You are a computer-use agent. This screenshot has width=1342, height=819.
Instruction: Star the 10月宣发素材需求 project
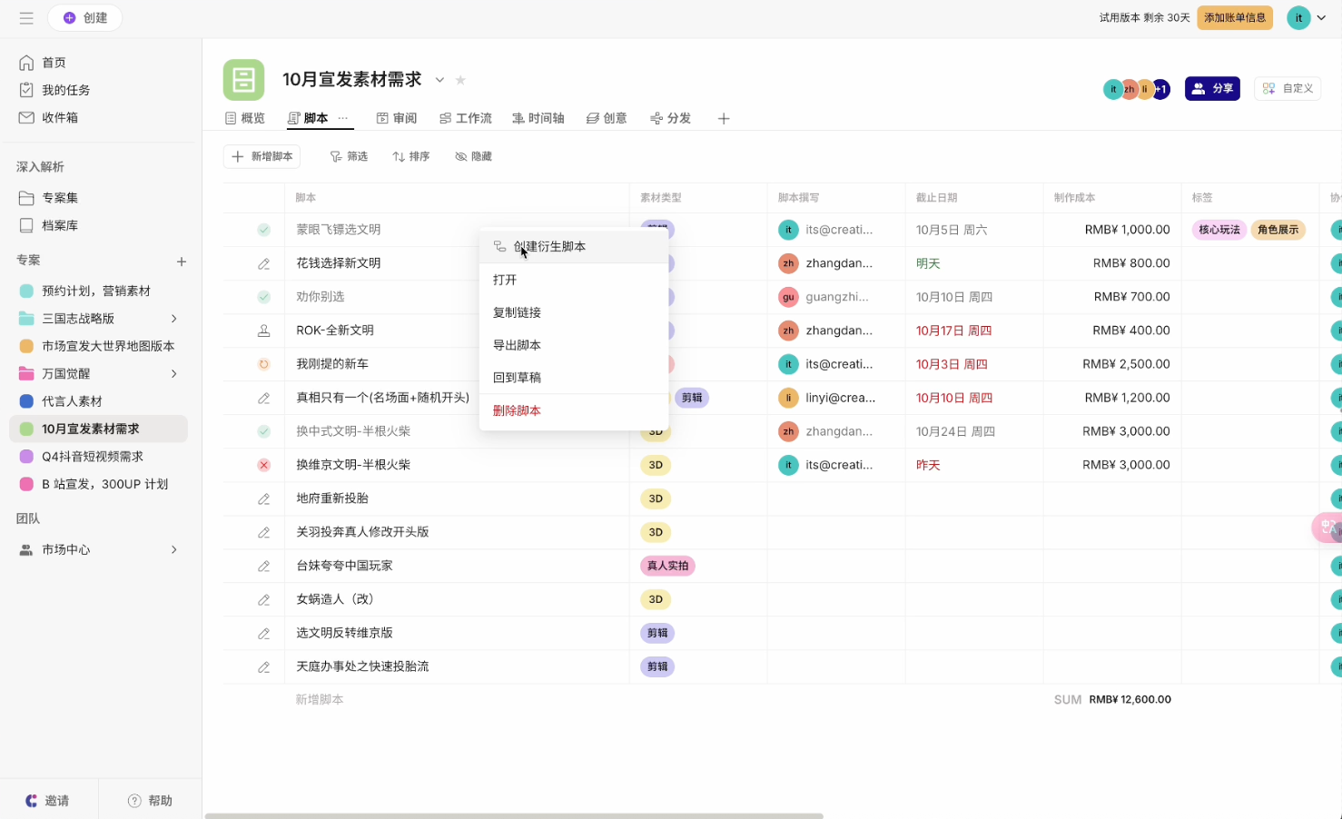460,80
